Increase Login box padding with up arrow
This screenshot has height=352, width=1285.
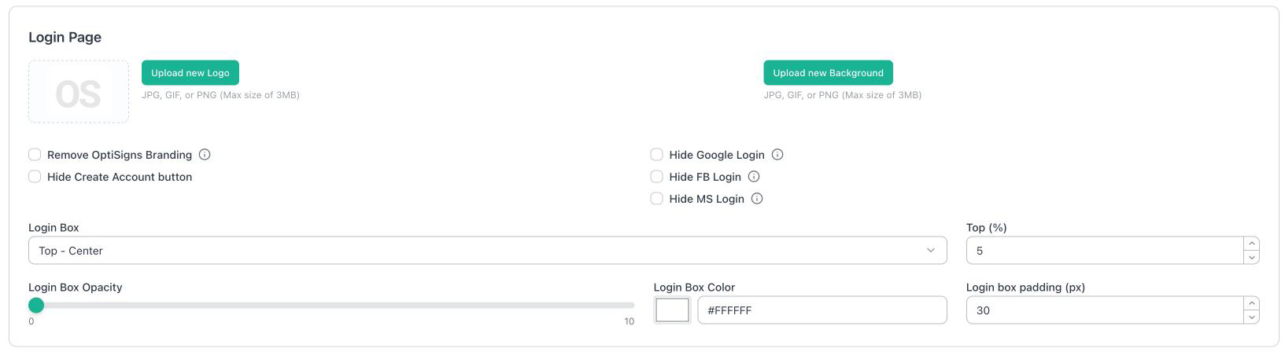[x=1251, y=303]
